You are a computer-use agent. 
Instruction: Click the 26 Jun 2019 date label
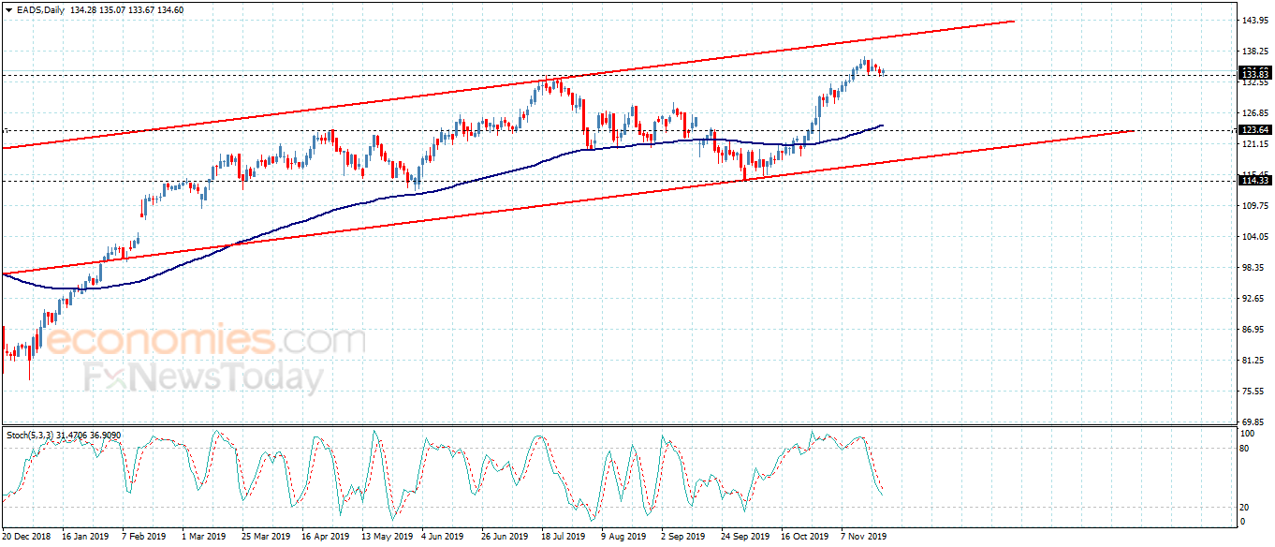pyautogui.click(x=505, y=538)
